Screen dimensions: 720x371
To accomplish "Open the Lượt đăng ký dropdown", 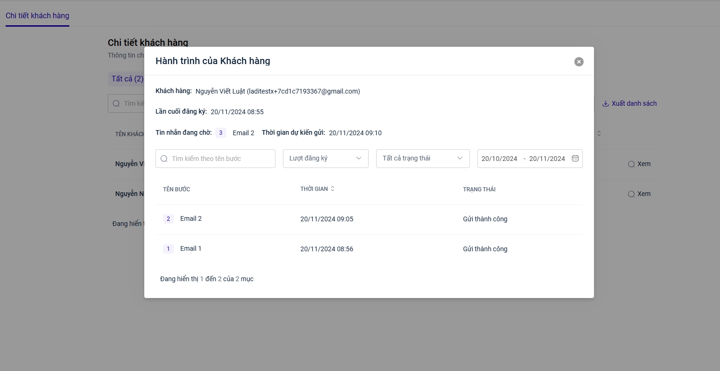I will (x=326, y=159).
